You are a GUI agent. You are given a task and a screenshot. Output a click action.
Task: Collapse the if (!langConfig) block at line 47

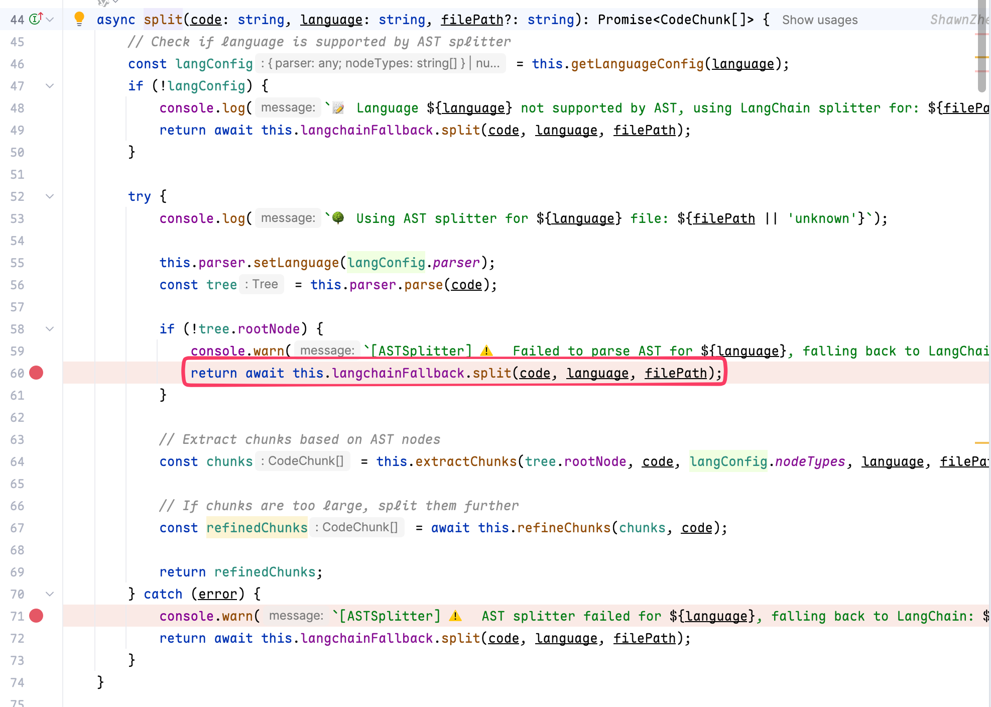click(x=50, y=86)
